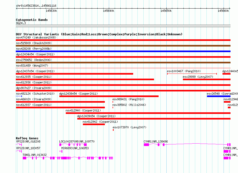Screen dimensions: 238x173
Task: Click the VPS28|NM_183057 gene label
Action: tap(28, 148)
